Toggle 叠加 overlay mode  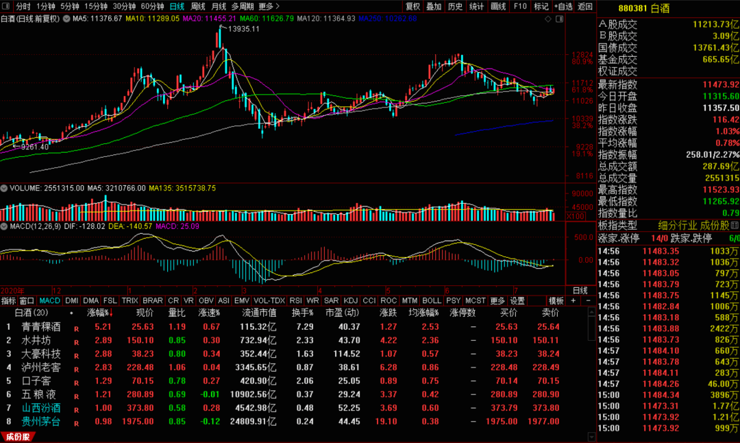coord(434,6)
